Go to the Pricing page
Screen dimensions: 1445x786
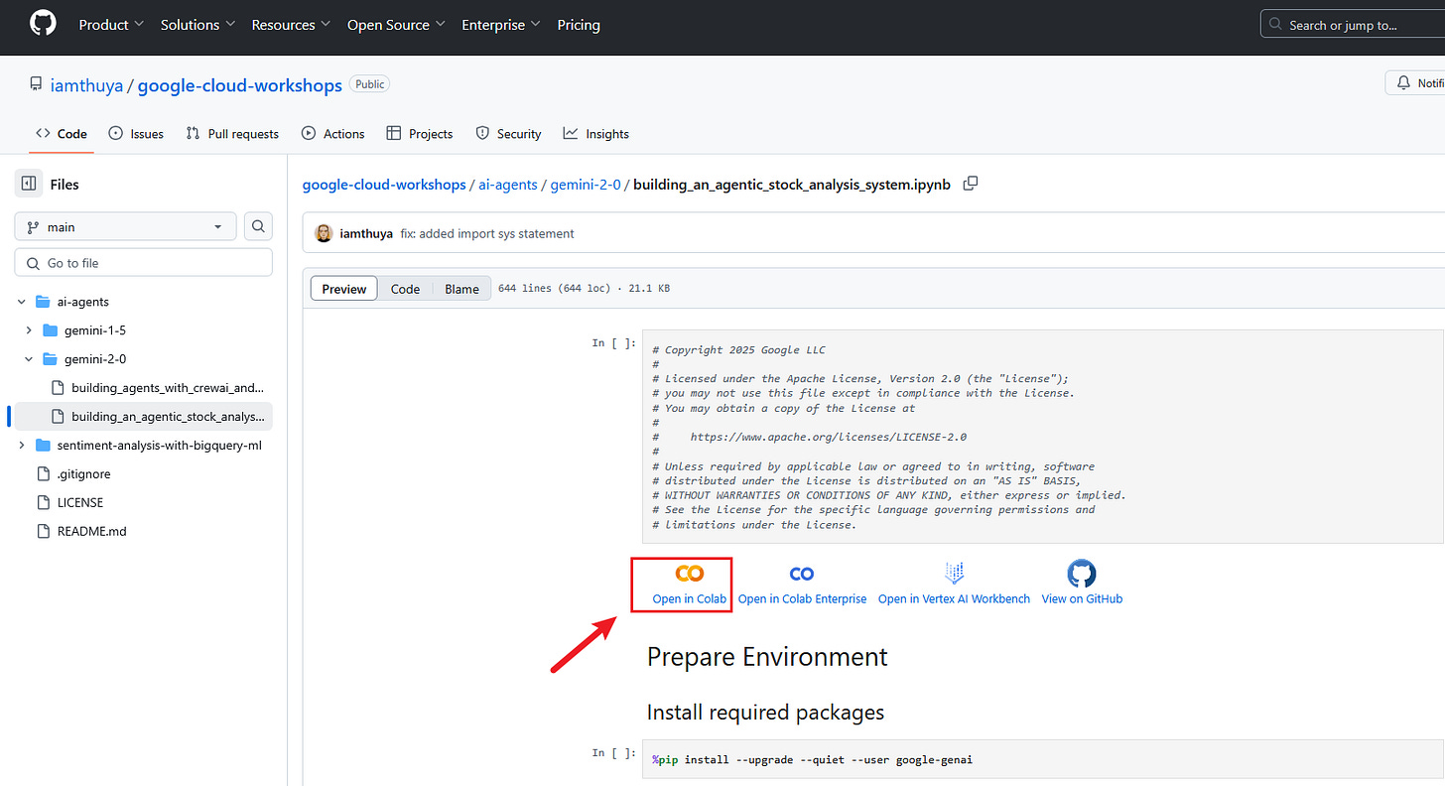click(x=579, y=25)
